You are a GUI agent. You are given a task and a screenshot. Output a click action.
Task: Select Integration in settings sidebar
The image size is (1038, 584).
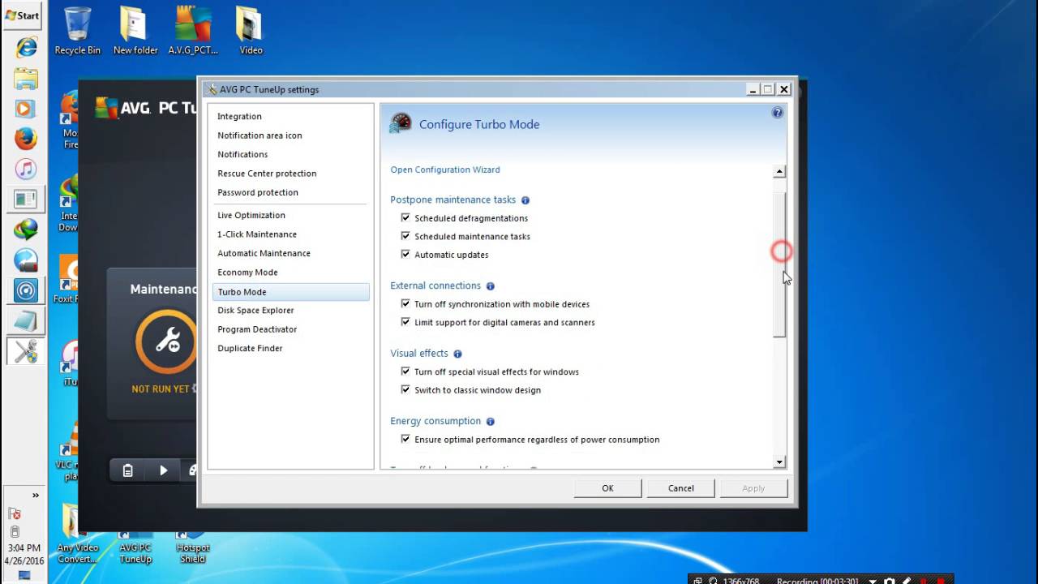(x=239, y=117)
